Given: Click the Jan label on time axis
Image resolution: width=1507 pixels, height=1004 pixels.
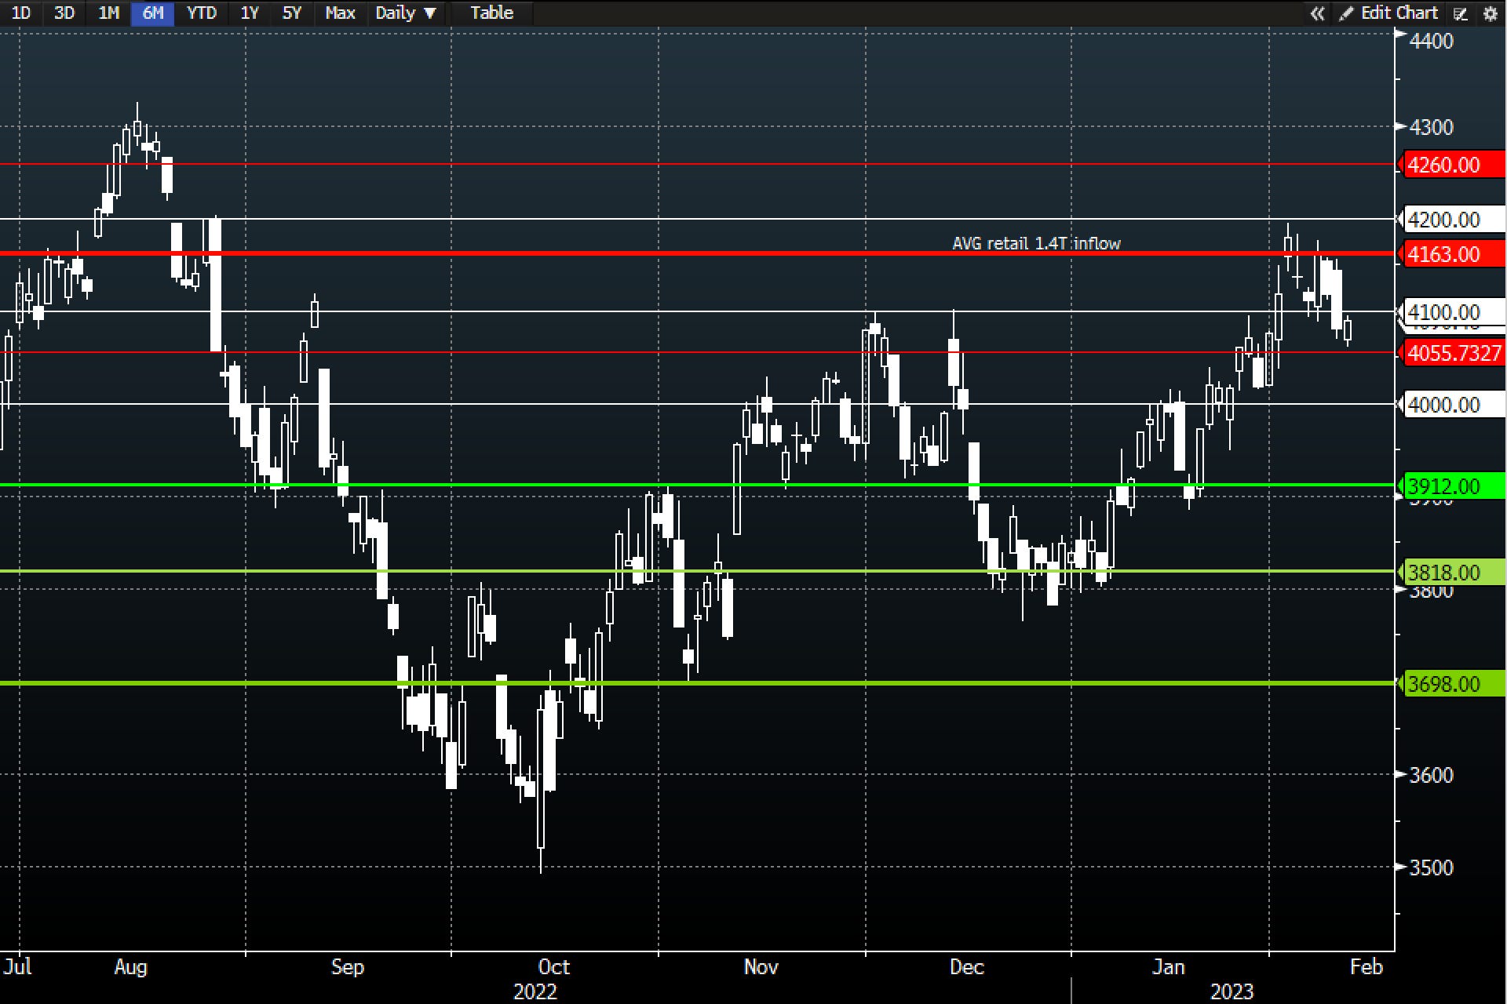Looking at the screenshot, I should click(x=1169, y=967).
